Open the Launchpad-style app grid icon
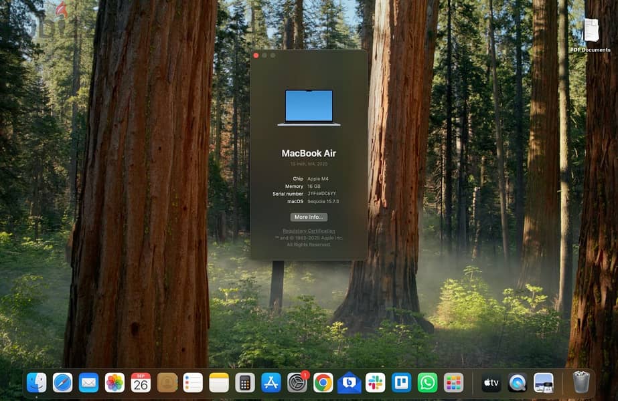The width and height of the screenshot is (618, 401). 454,382
